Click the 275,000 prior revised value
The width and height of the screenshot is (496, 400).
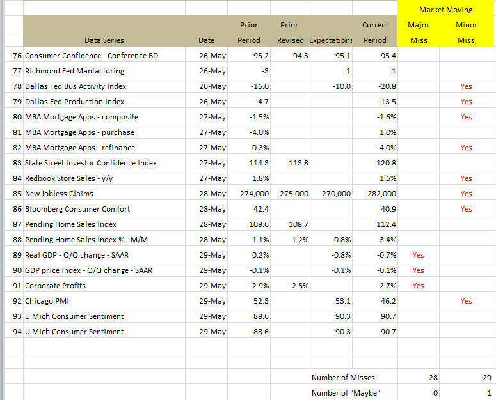[294, 194]
